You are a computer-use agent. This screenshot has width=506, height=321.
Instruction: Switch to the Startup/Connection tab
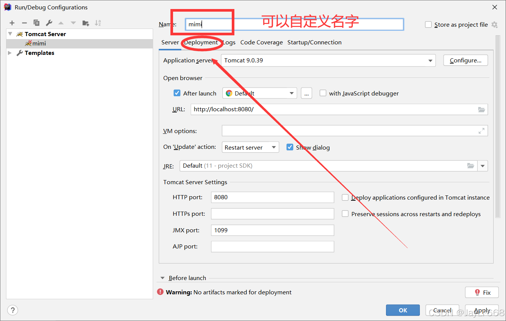[x=315, y=42]
